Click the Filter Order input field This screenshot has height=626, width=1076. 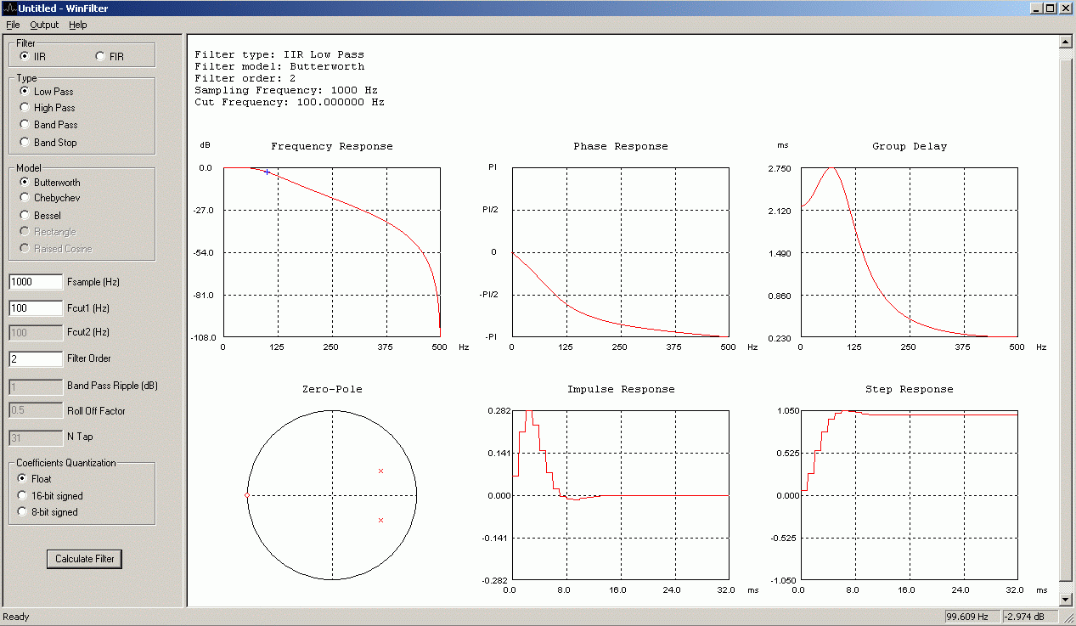tap(36, 358)
